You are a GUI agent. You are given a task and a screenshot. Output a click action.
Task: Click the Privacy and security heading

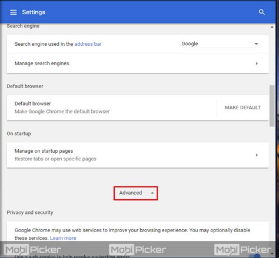(x=30, y=213)
